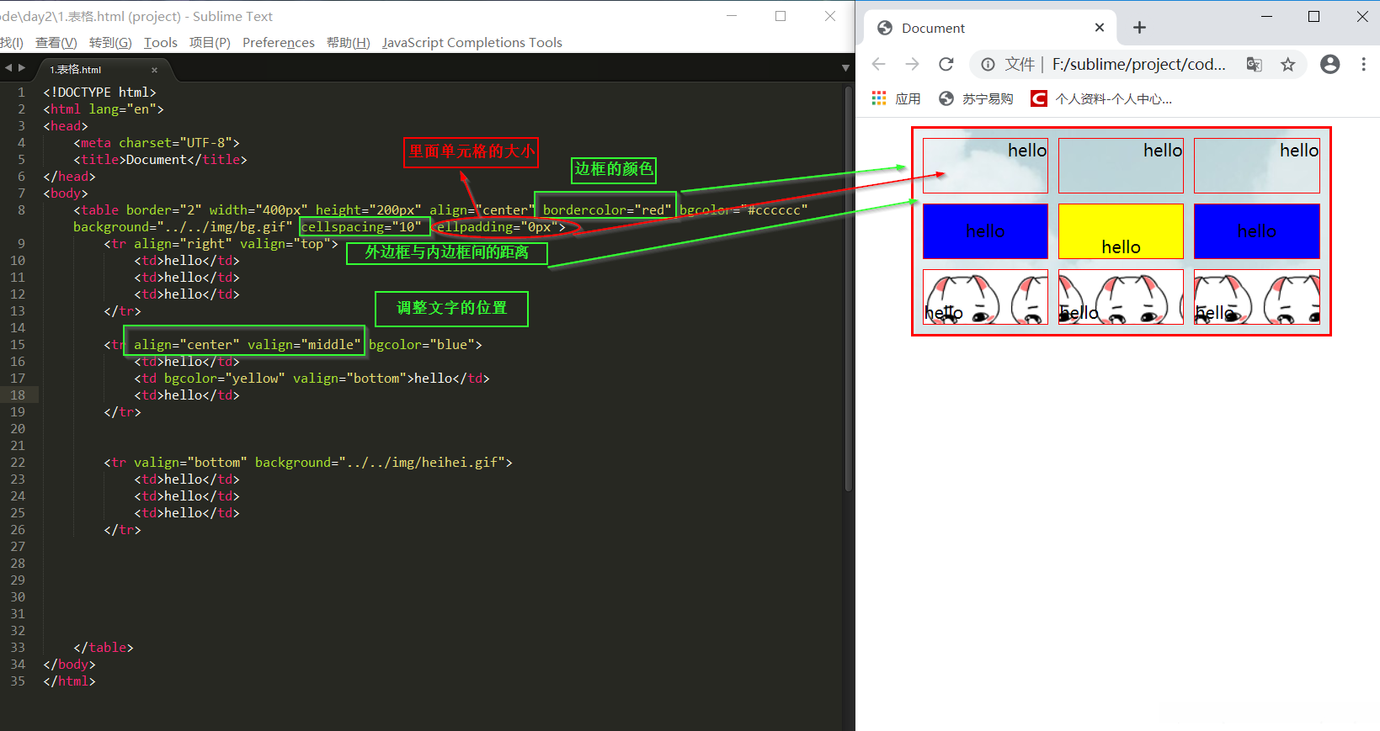Click the <html lang="en"> code line
1380x731 pixels.
tap(104, 109)
